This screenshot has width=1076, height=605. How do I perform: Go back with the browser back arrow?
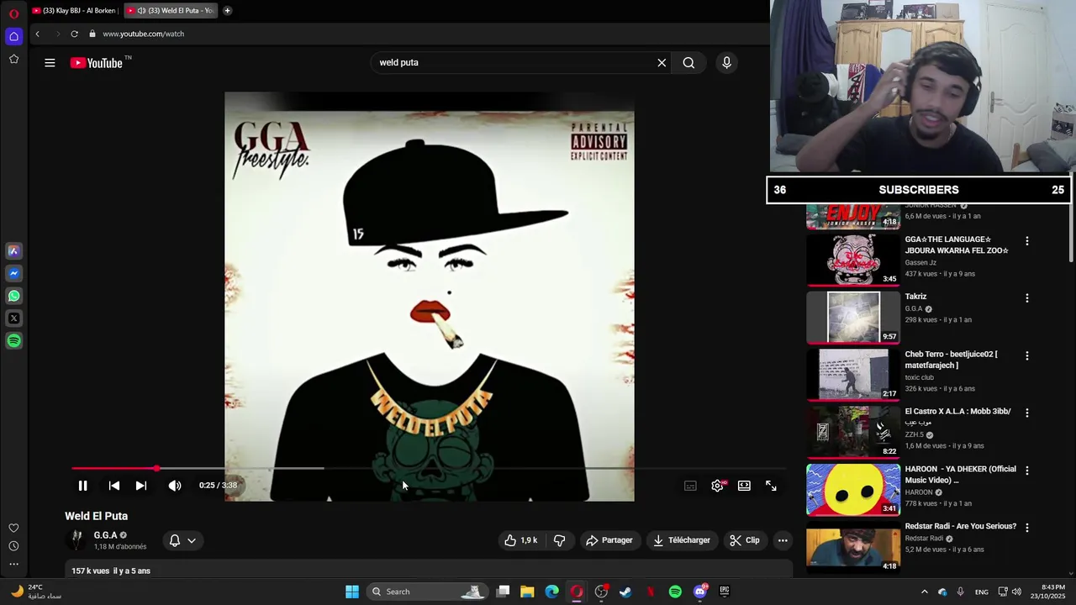[37, 34]
